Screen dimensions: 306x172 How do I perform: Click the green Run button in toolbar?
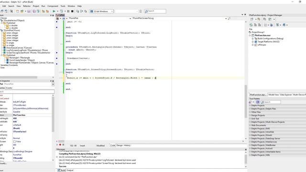pos(54,11)
